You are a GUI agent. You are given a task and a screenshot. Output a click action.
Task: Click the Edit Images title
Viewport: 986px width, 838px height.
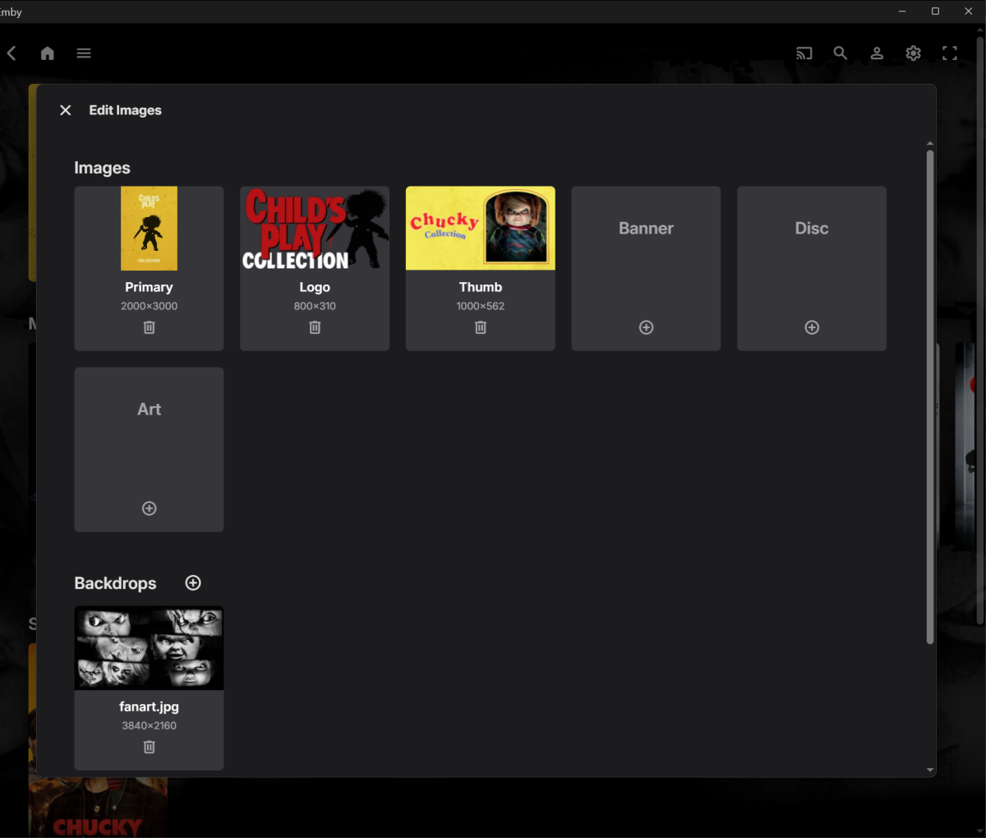[x=126, y=110]
